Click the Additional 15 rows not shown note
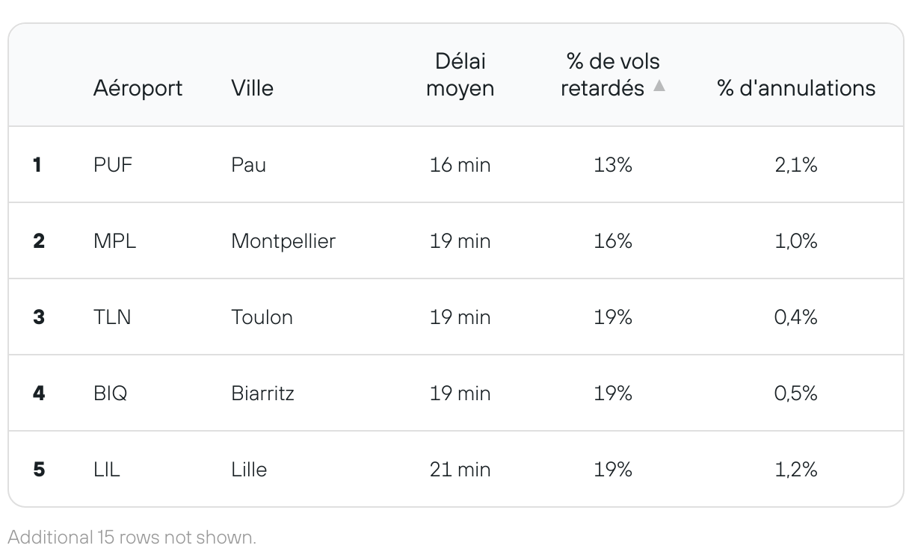This screenshot has width=912, height=557. pyautogui.click(x=132, y=537)
